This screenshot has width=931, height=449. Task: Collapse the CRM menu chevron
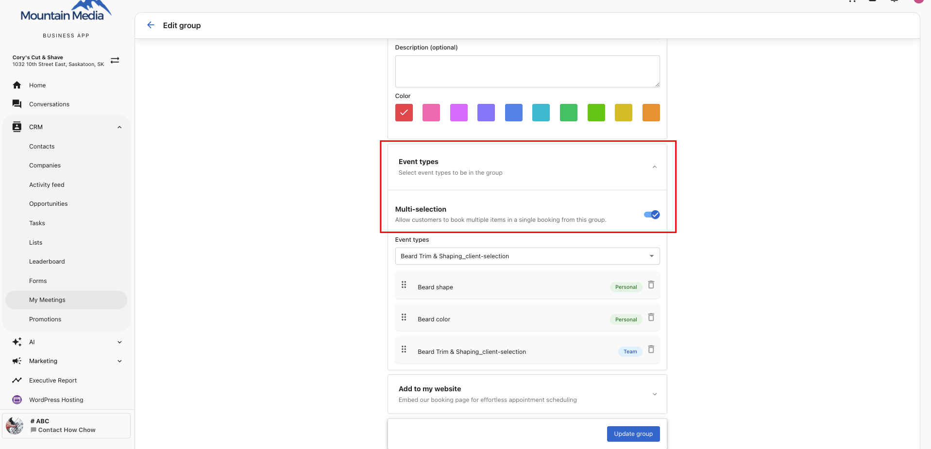(x=119, y=127)
